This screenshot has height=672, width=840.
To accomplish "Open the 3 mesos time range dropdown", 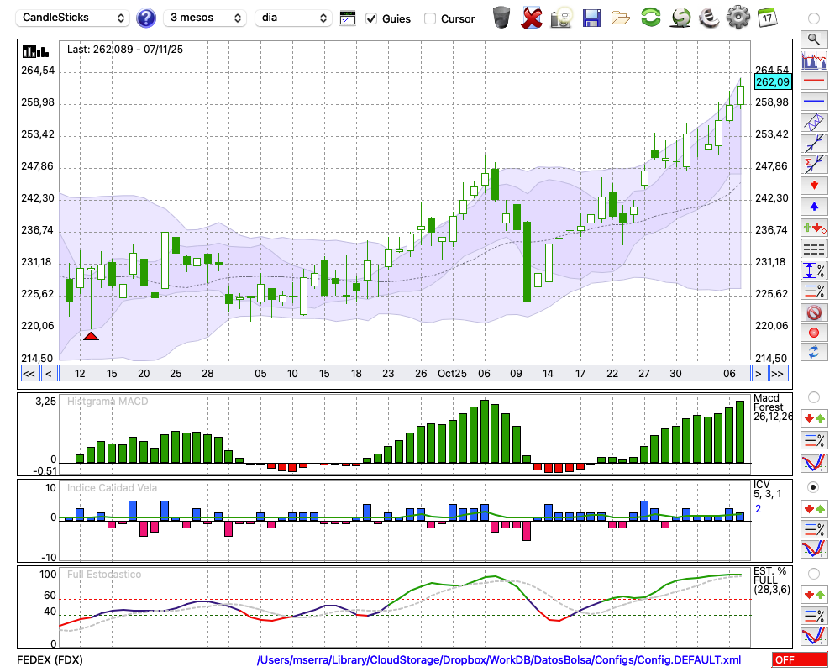I will tap(205, 18).
